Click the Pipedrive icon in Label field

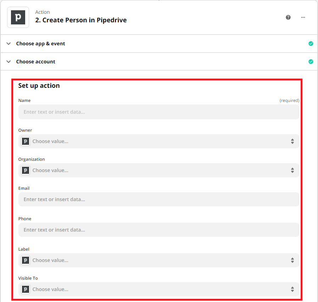click(x=26, y=260)
